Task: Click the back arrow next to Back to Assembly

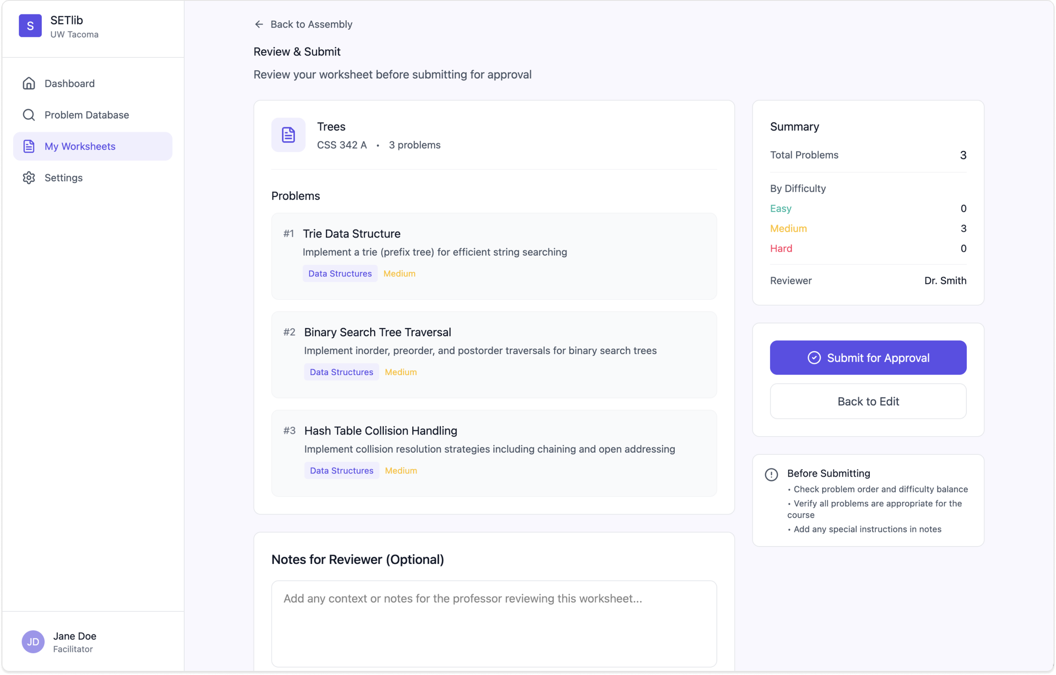Action: (259, 24)
